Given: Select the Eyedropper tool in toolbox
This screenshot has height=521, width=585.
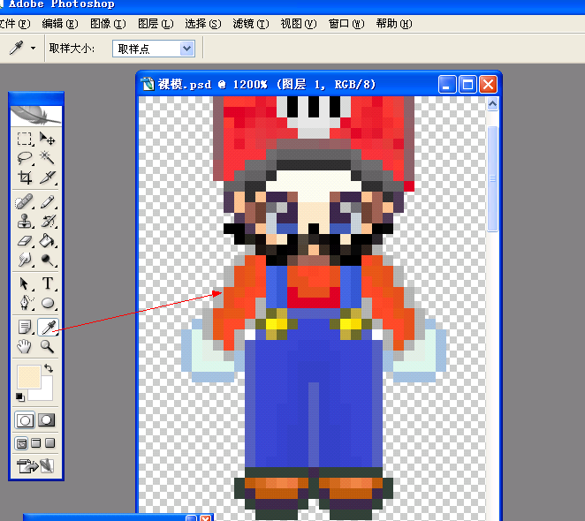Looking at the screenshot, I should [48, 327].
